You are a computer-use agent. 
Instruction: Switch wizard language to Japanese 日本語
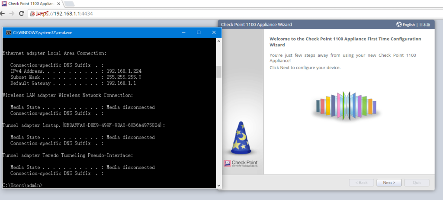(424, 25)
